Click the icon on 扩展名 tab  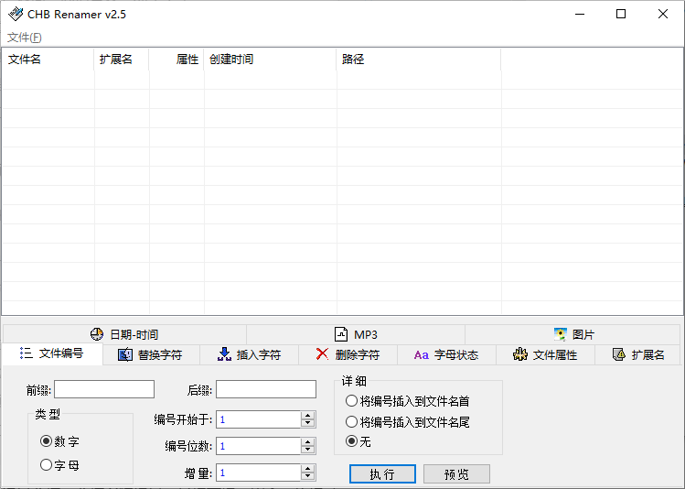(x=619, y=354)
